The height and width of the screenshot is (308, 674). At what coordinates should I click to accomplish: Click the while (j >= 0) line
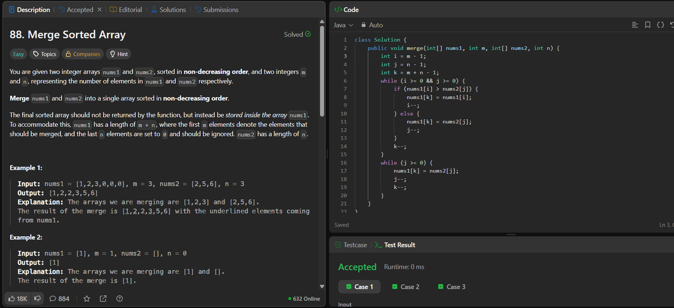[x=406, y=163]
